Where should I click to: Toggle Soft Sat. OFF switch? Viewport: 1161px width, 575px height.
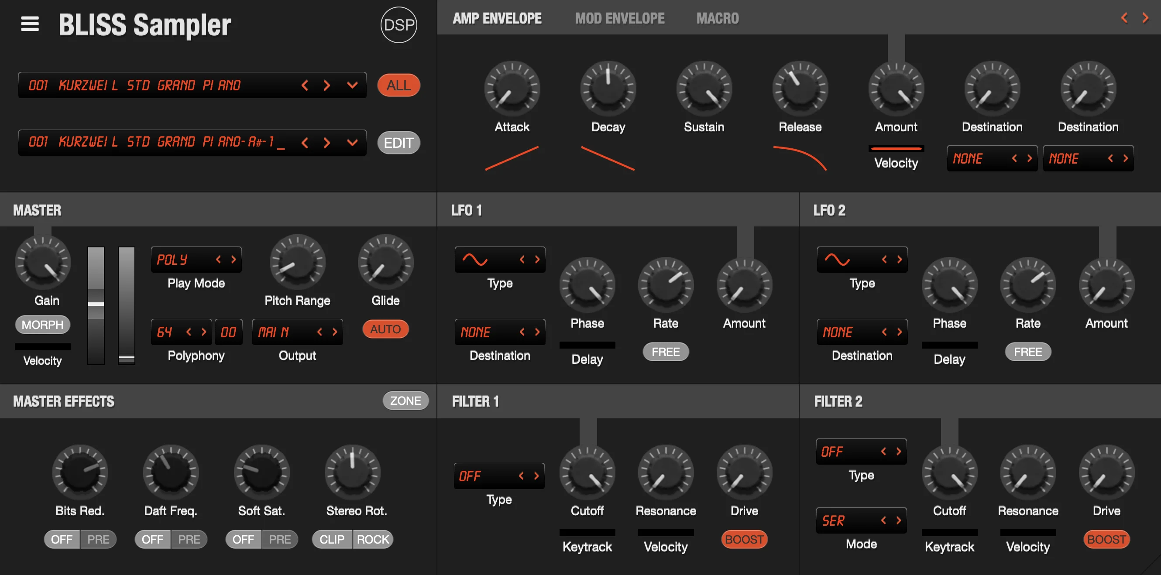[x=244, y=539]
